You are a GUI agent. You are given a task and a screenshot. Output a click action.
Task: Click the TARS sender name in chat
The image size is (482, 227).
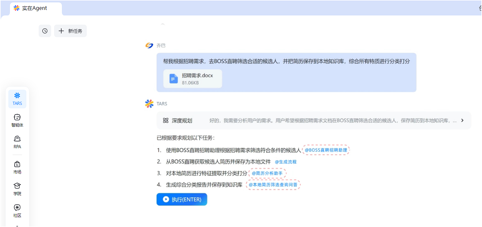click(162, 104)
